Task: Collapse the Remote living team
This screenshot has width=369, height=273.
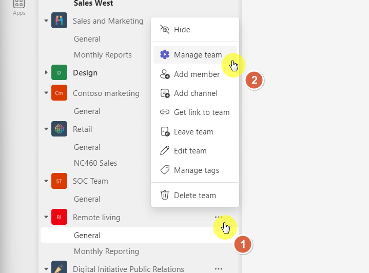Action: click(46, 217)
